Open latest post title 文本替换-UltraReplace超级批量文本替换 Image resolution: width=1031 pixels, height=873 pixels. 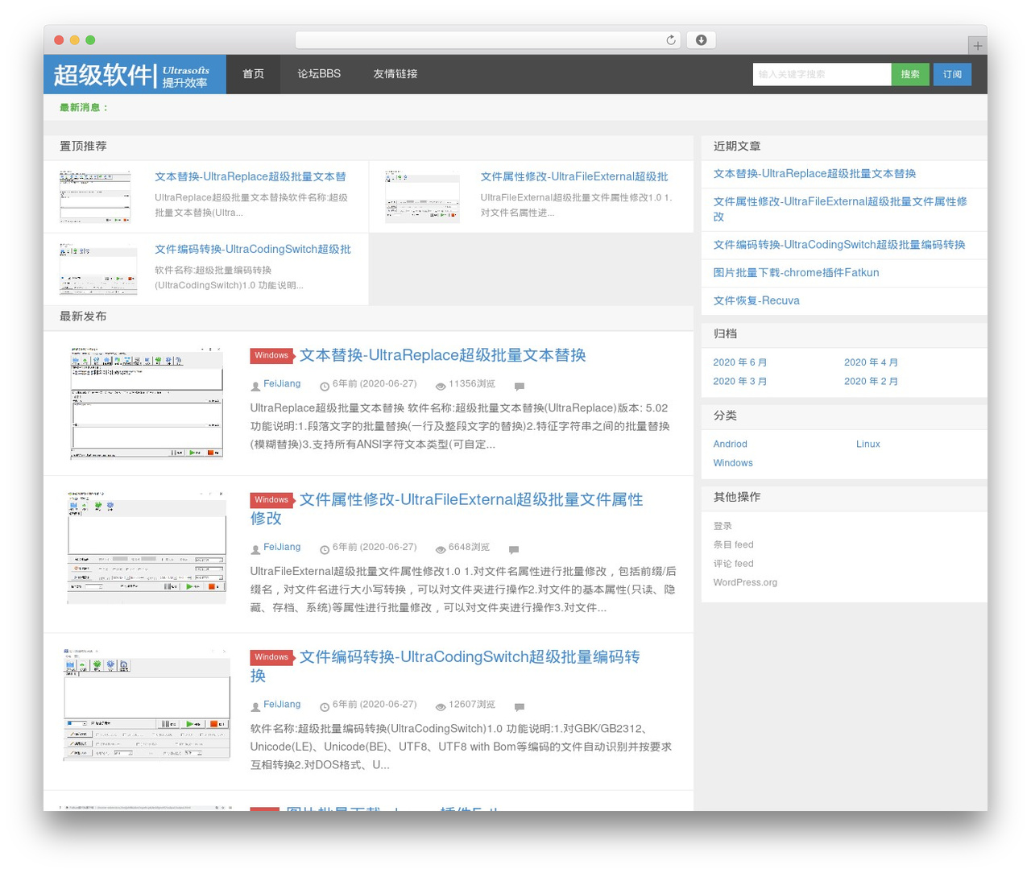point(442,355)
